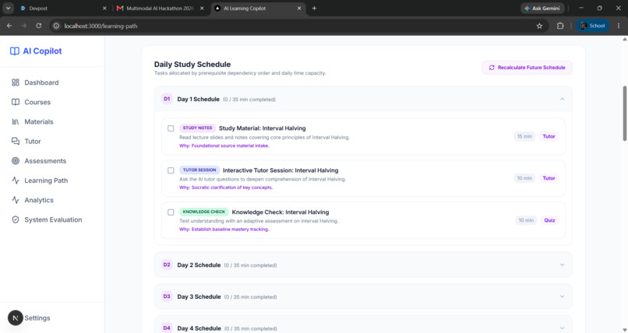628x333 pixels.
Task: Click the N avatar circle near Settings
Action: coord(16,317)
